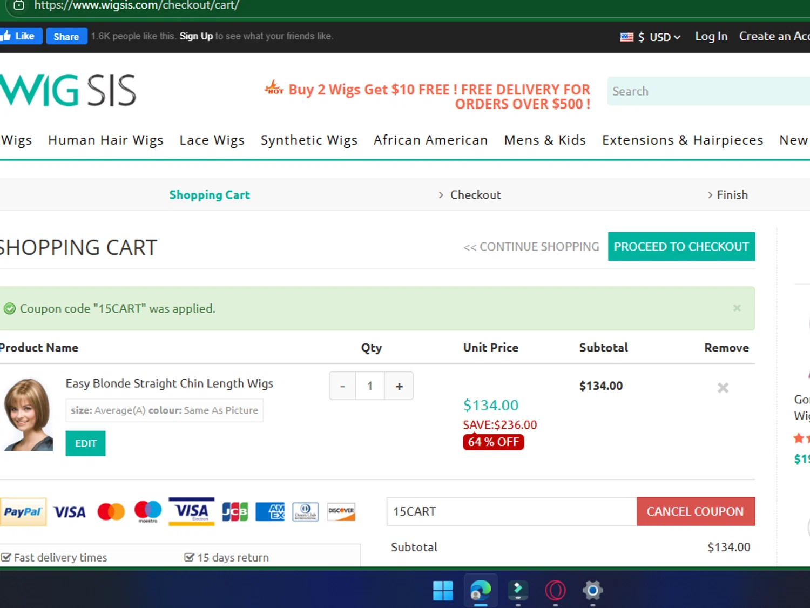Viewport: 810px width, 608px height.
Task: Click the quantity field showing 1
Action: coord(370,386)
